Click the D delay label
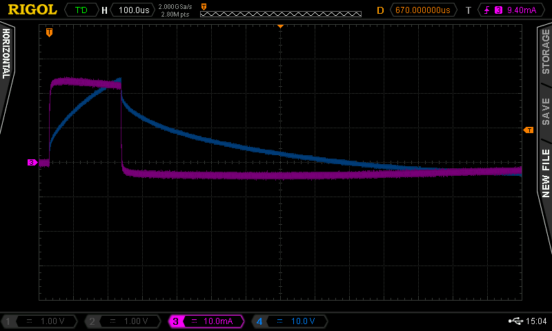Viewport: 552px width, 331px height. [380, 10]
